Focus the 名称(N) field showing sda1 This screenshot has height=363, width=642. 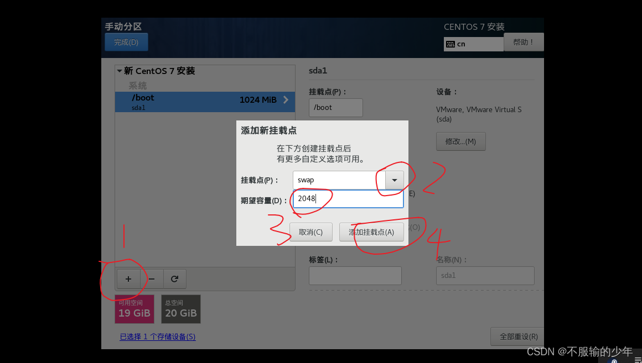(x=485, y=276)
